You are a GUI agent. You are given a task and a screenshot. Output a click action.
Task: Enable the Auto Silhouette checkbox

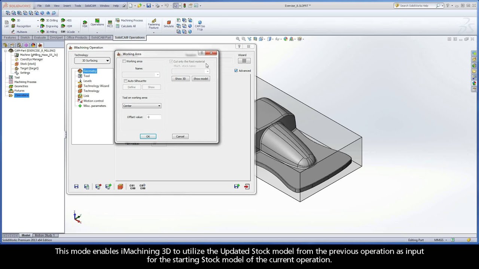[x=125, y=81]
